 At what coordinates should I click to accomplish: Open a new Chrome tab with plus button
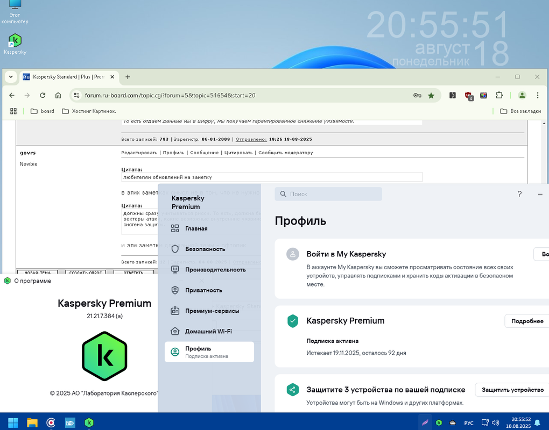click(x=128, y=77)
